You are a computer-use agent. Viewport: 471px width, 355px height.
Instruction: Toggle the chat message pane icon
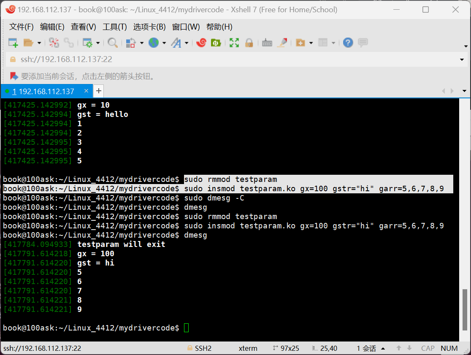pyautogui.click(x=363, y=42)
